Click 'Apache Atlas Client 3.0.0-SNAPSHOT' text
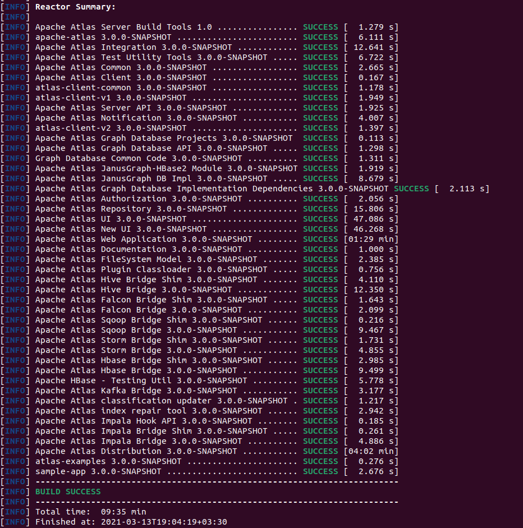 (121, 77)
